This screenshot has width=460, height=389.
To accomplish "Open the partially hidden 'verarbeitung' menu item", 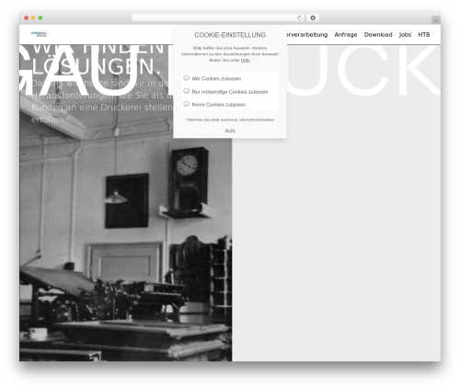I will tap(307, 35).
